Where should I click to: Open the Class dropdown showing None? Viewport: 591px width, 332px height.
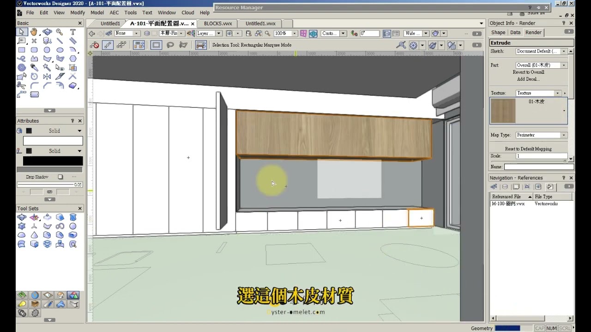pyautogui.click(x=127, y=33)
